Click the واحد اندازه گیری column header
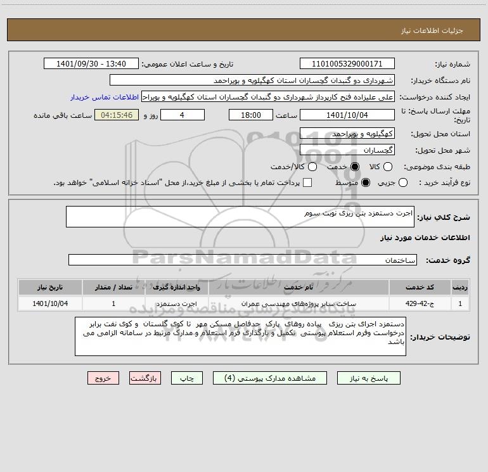This screenshot has height=472, width=488. [x=176, y=287]
